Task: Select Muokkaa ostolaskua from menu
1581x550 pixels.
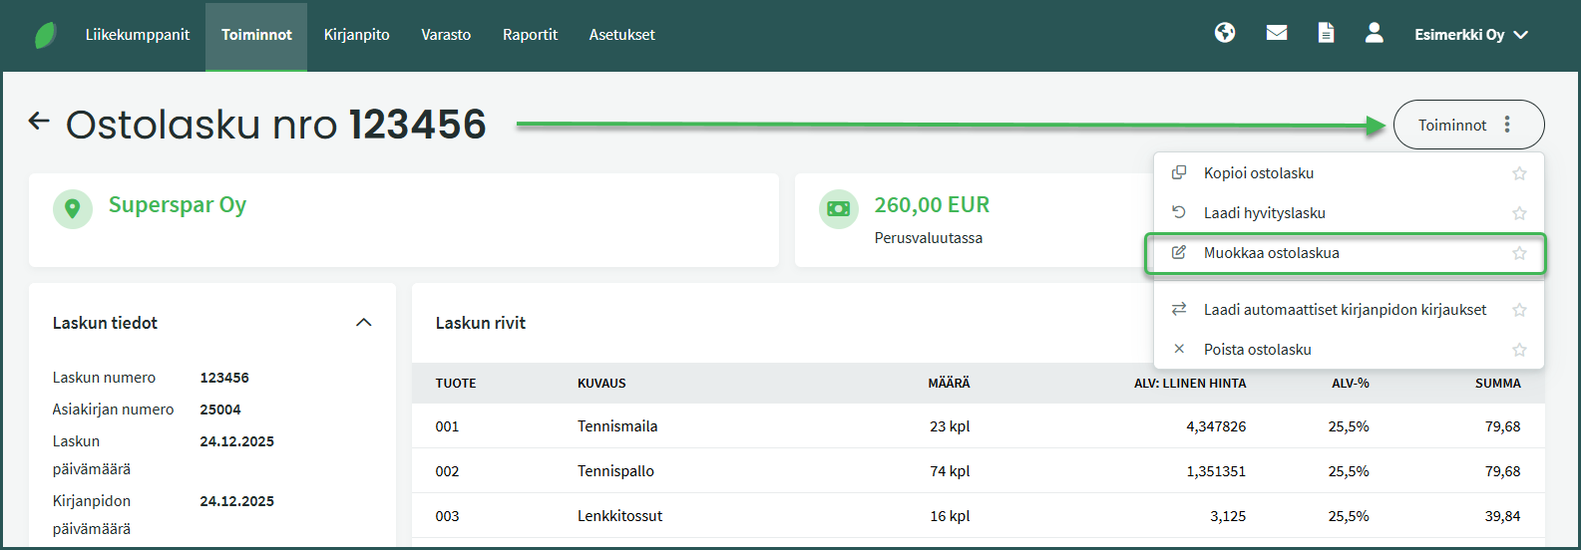Action: [1271, 253]
